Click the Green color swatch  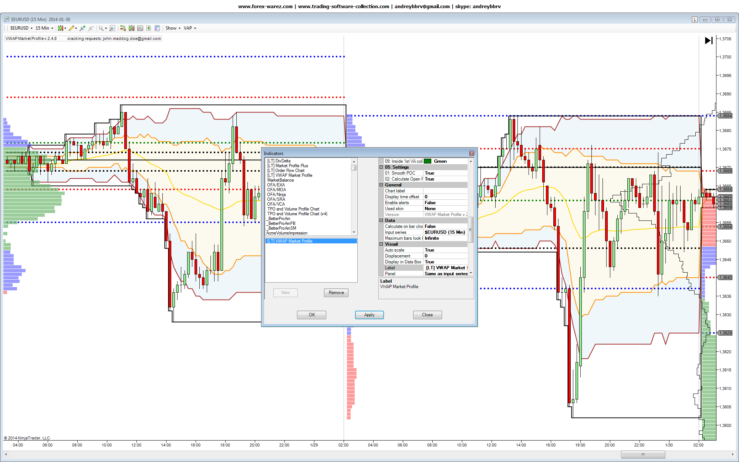428,161
